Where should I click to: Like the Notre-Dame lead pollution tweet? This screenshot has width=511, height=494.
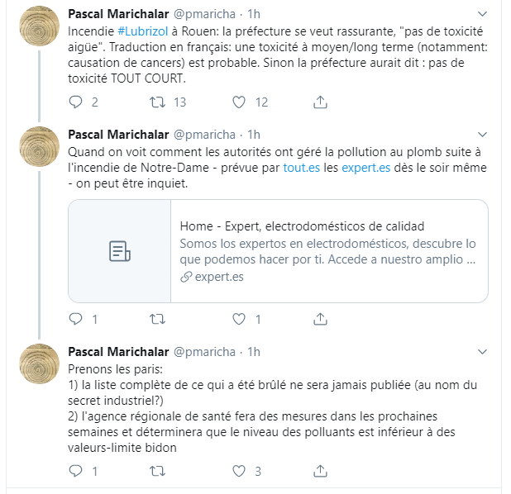[x=239, y=319]
